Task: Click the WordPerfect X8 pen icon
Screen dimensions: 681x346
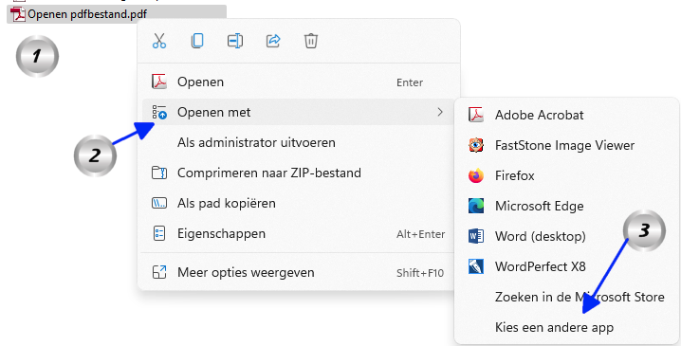Action: tap(476, 266)
